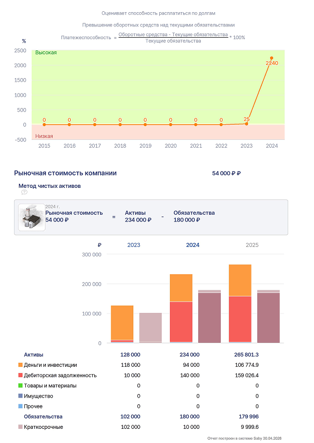The width and height of the screenshot is (314, 443).
Task: Click the factory thumbnail image
Action: coord(32,217)
